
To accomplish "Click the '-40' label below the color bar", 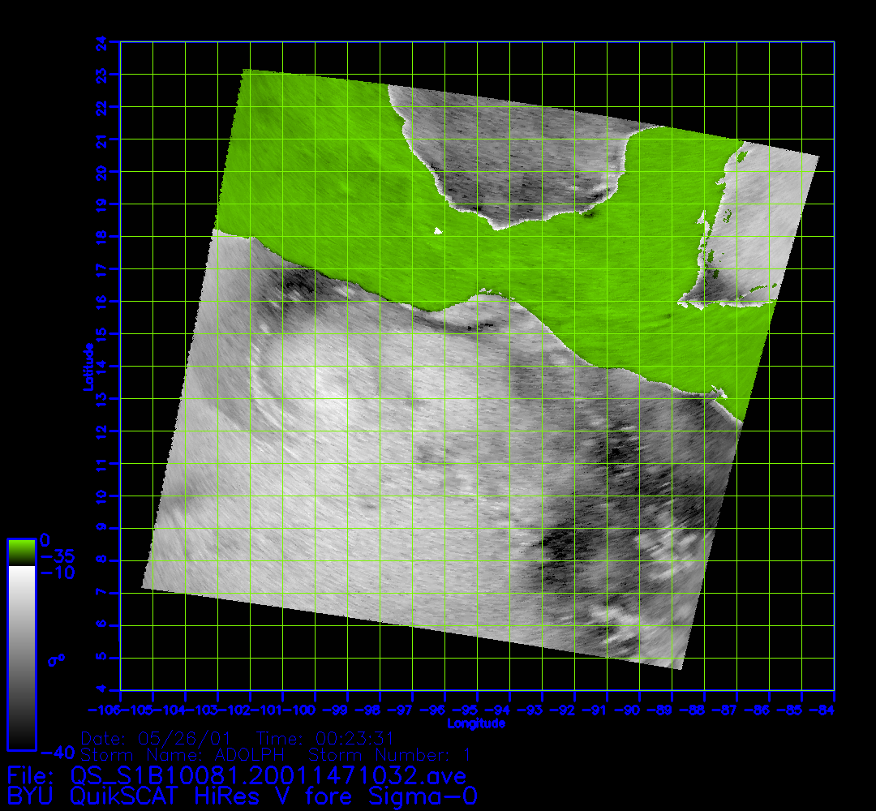I will [56, 750].
